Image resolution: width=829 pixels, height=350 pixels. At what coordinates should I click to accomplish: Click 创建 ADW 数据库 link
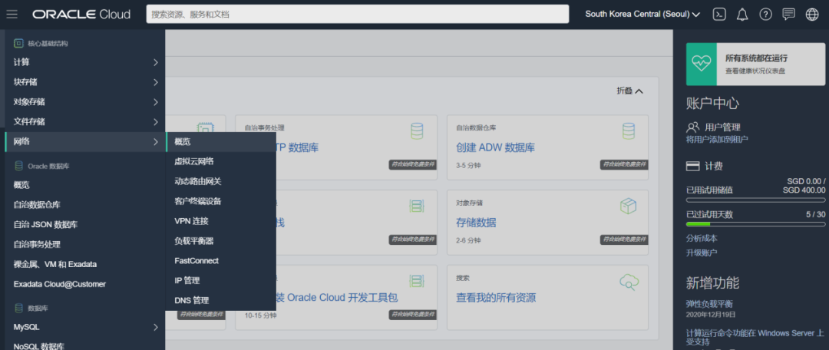pos(495,147)
